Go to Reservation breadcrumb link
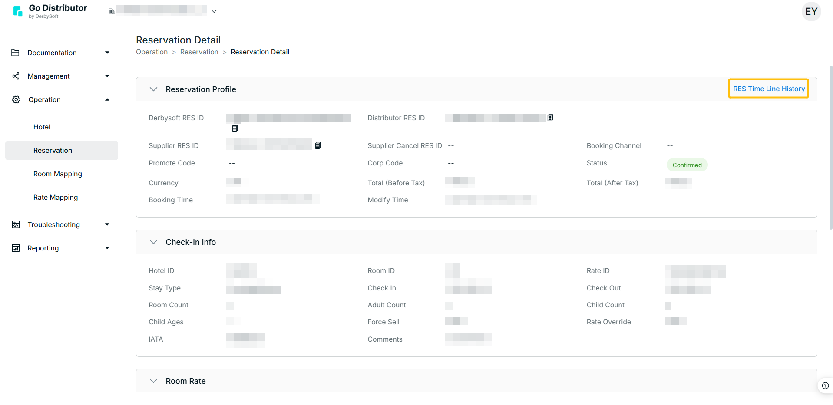 199,52
